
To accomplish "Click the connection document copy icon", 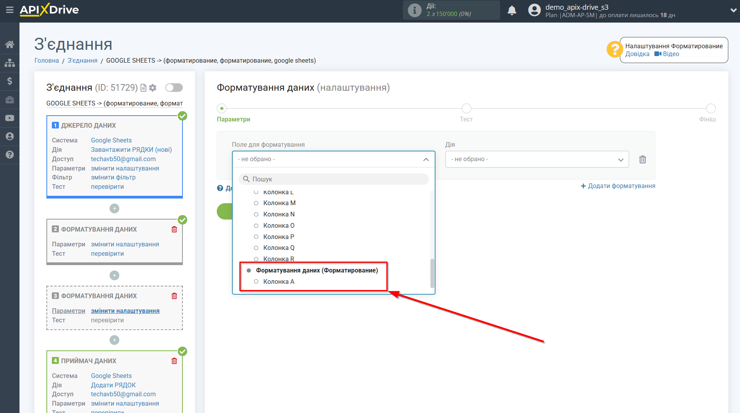I will point(143,88).
